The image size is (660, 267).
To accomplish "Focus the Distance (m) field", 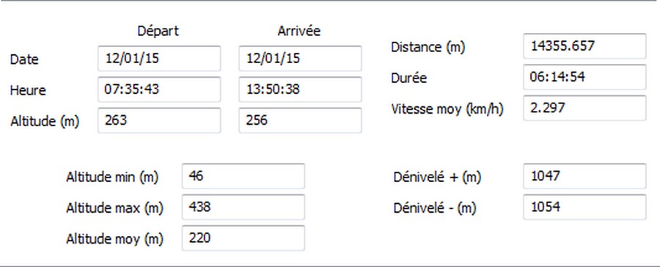I will coord(584,46).
